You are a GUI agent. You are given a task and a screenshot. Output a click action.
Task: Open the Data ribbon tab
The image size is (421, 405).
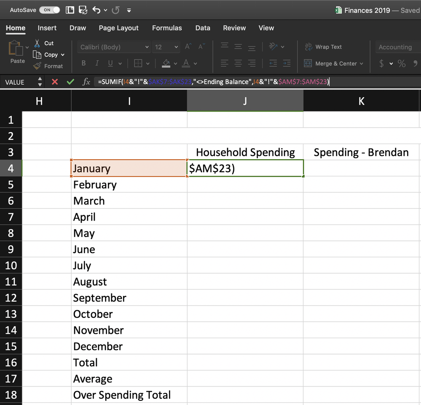203,28
